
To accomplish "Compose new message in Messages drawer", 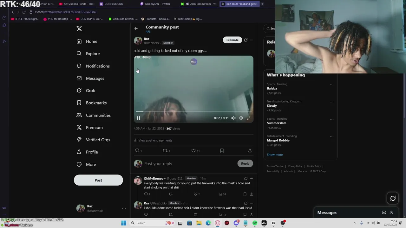I will pos(384,212).
